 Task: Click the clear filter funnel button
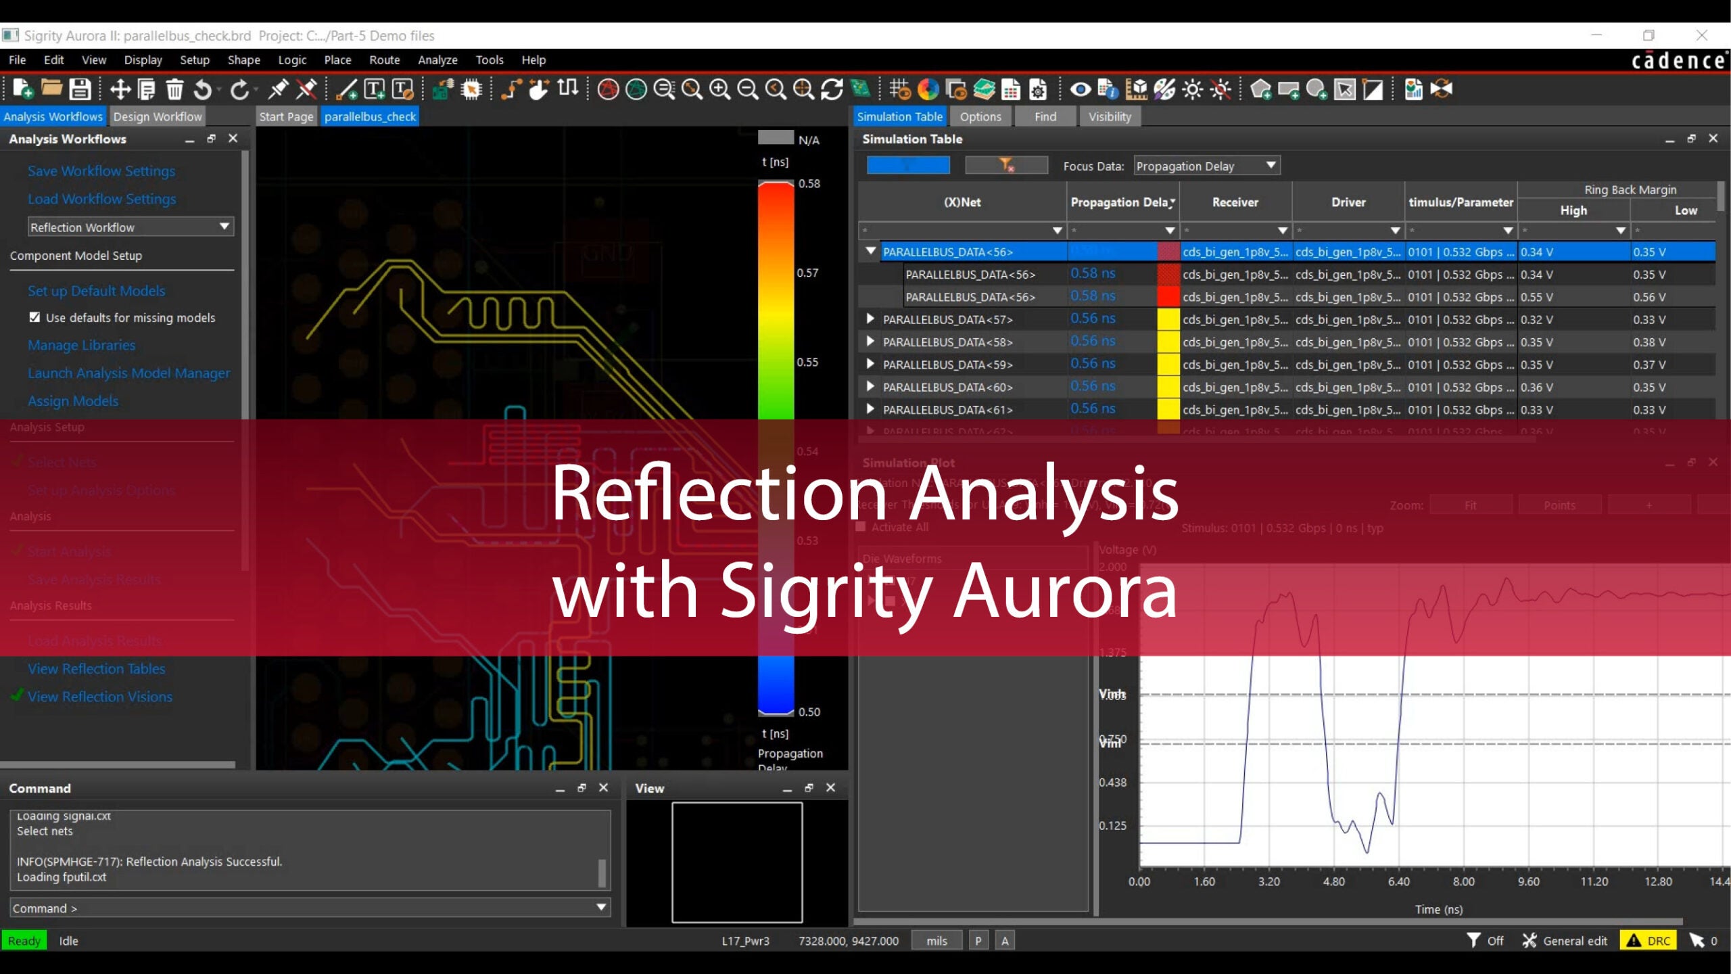pyautogui.click(x=1005, y=165)
